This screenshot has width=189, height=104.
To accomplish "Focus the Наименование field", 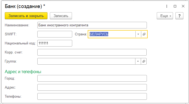I will (92, 25).
